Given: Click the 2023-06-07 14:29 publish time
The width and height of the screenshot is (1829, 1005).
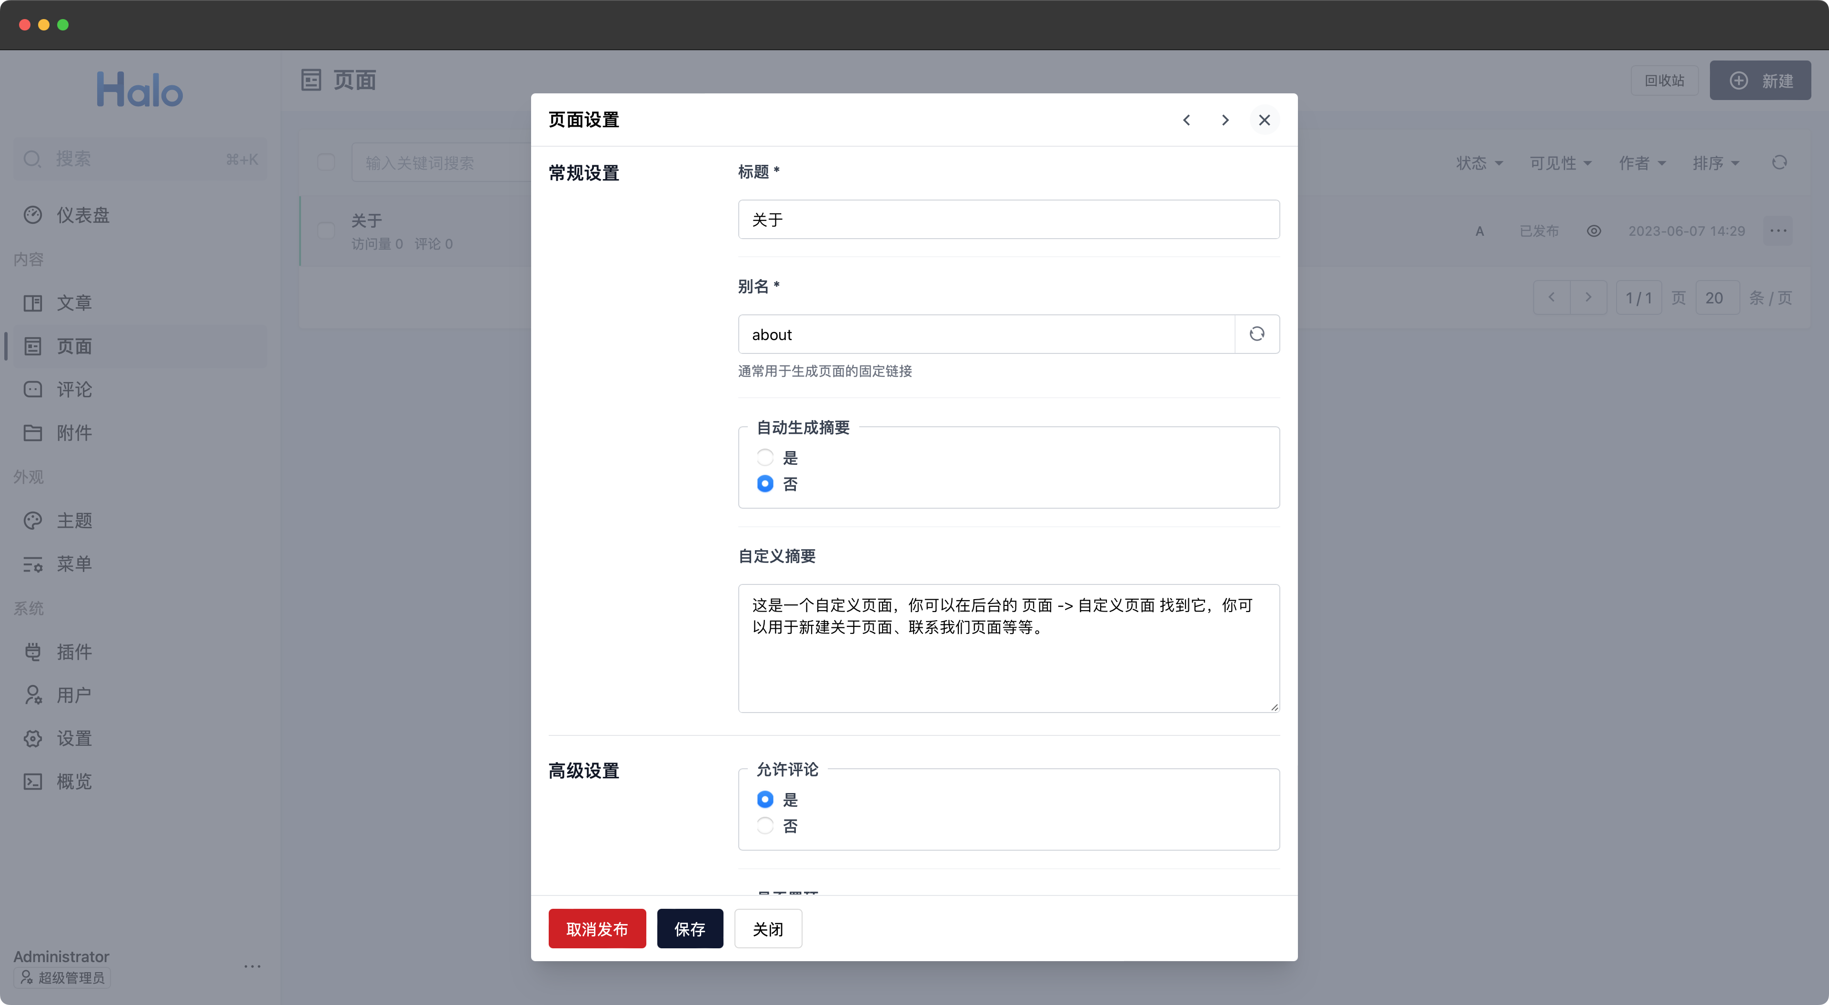Looking at the screenshot, I should [x=1686, y=231].
